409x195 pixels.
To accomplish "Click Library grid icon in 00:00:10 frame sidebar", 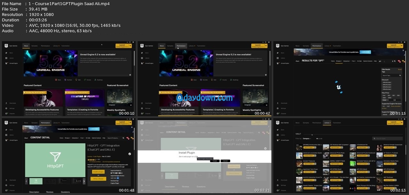I will [x=6, y=58].
